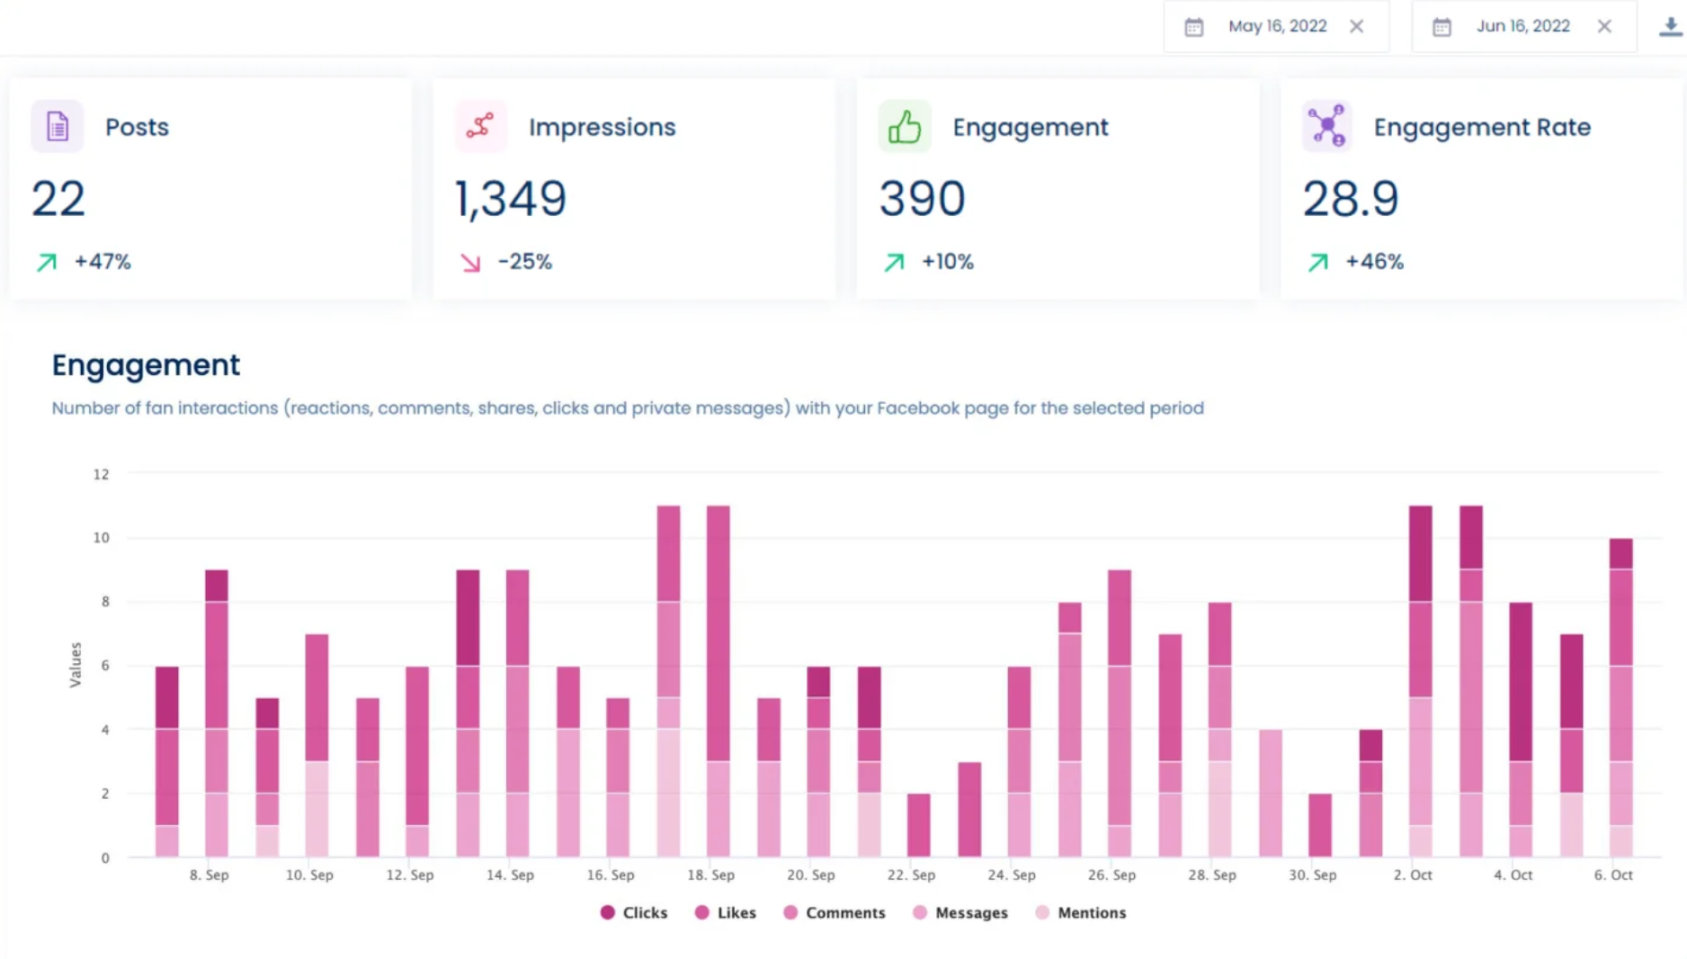Click the Impressions share-graph icon

[x=480, y=126]
